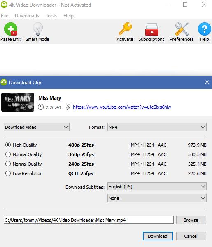Screen dimensions: 212x247
Task: Open the YouTube video URL link
Action: point(122,107)
